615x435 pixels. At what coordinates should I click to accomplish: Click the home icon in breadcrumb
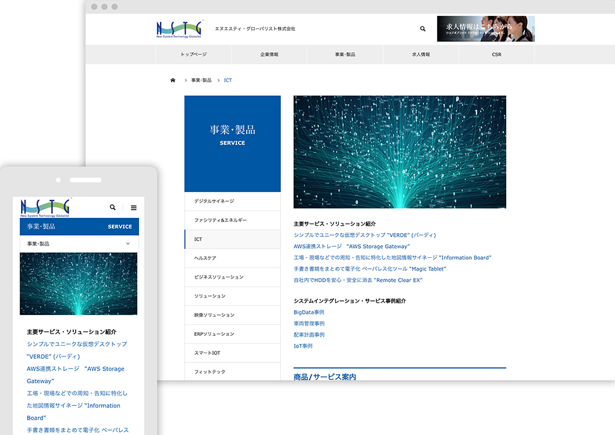pyautogui.click(x=173, y=81)
